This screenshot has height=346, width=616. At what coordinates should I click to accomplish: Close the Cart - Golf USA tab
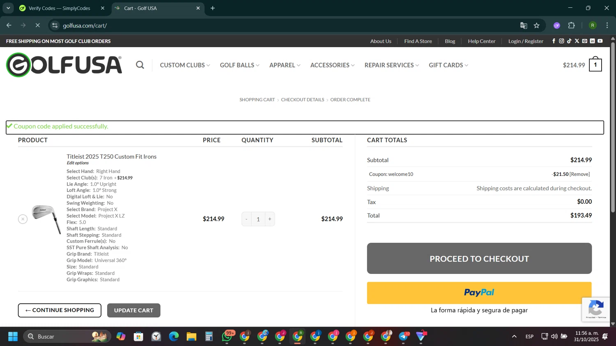(198, 8)
